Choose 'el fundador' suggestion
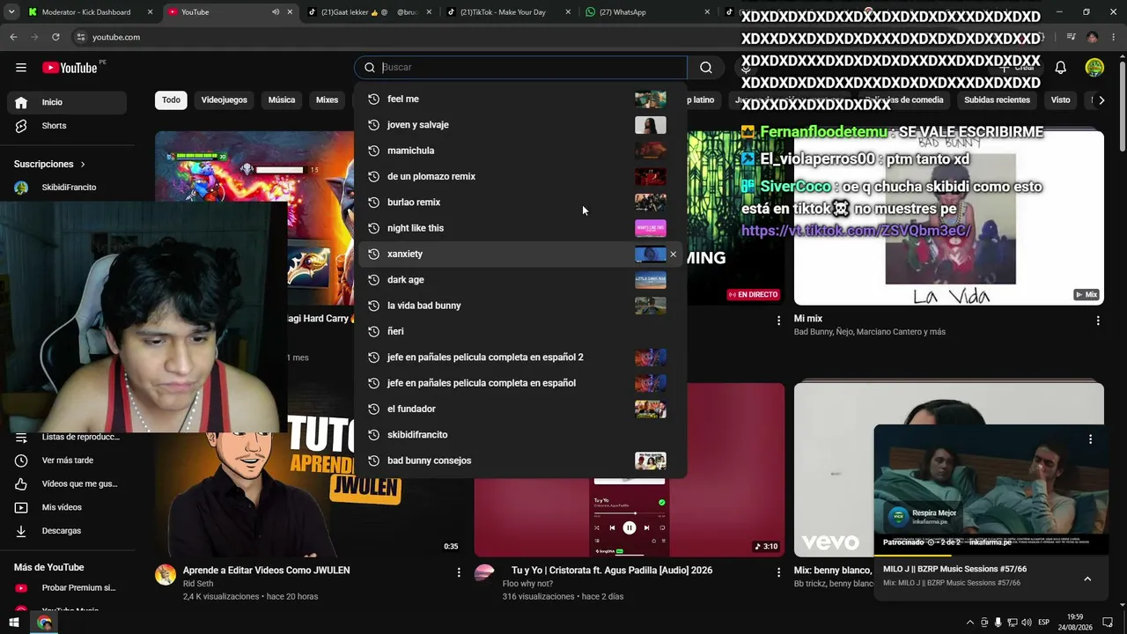 click(520, 409)
